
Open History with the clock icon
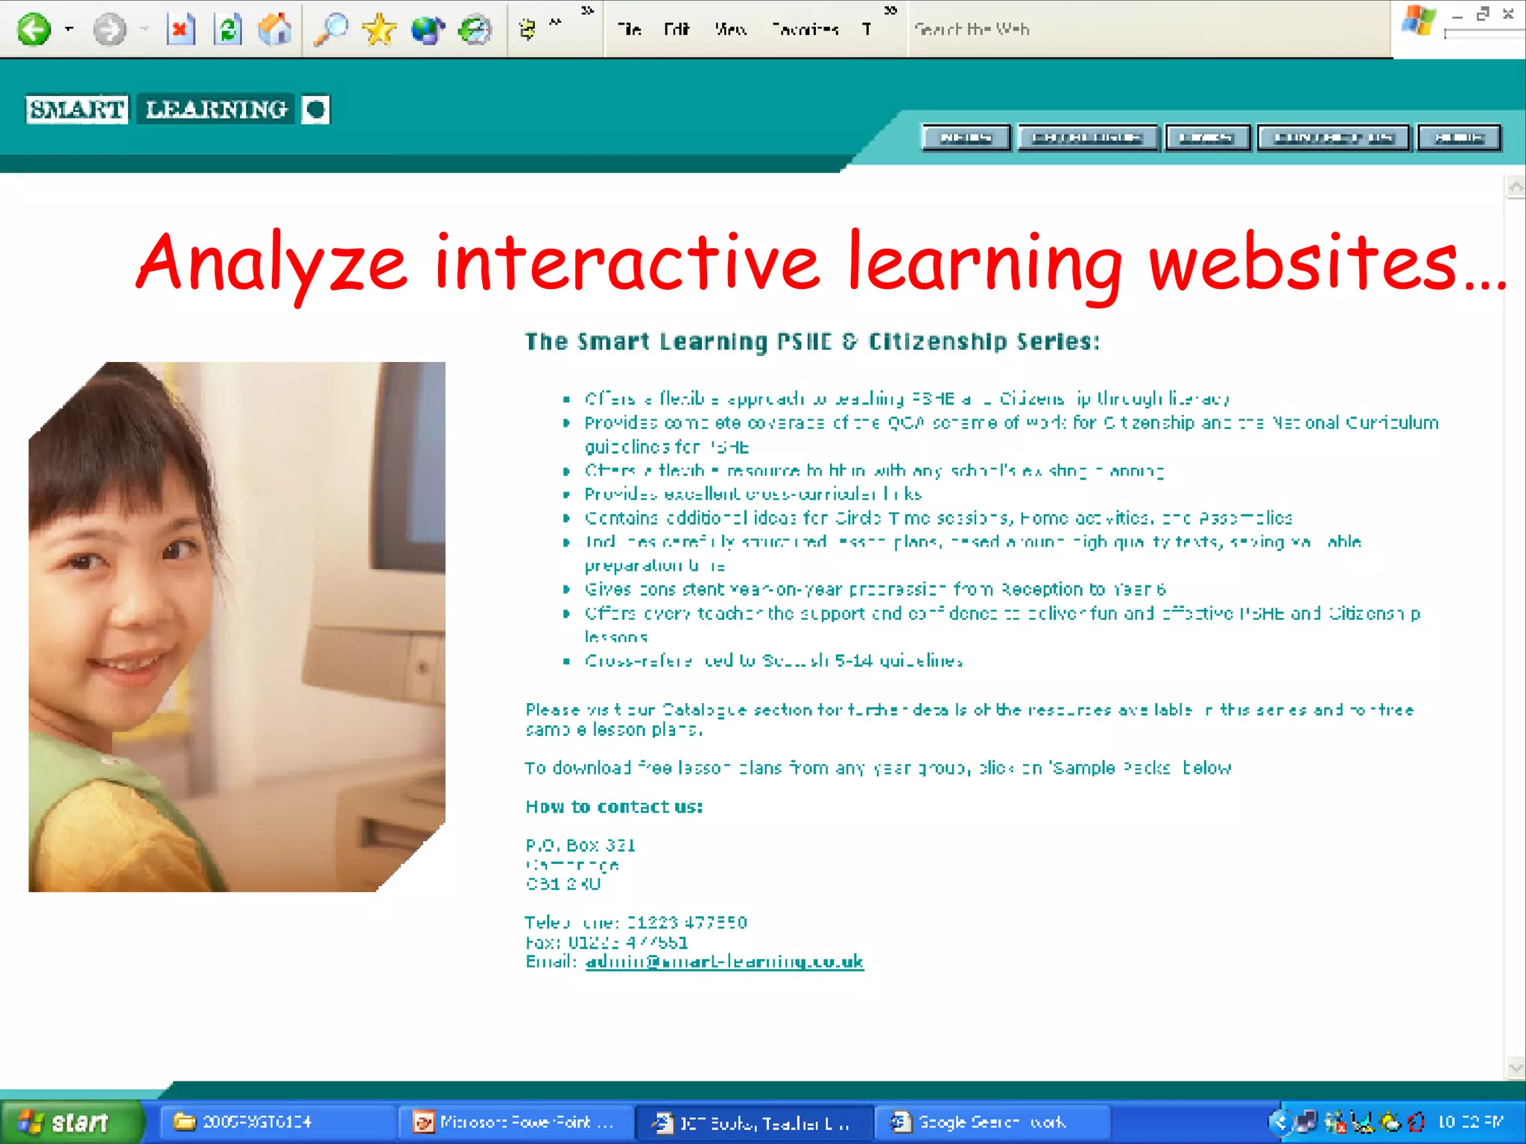click(x=475, y=30)
